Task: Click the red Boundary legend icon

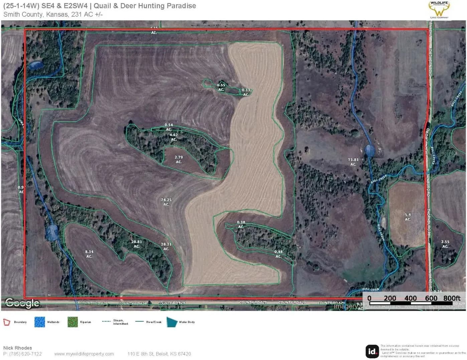Action: tap(7, 322)
